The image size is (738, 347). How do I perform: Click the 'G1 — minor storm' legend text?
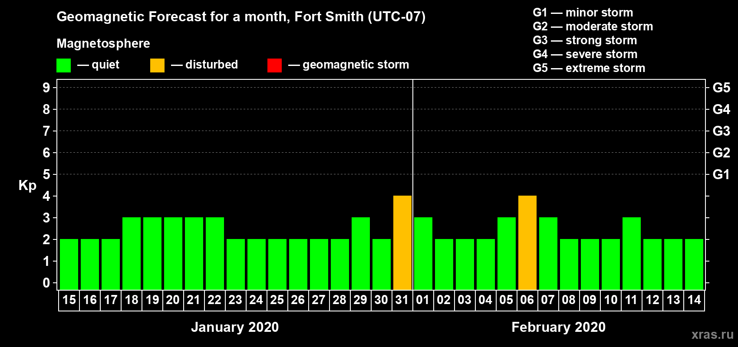pyautogui.click(x=583, y=13)
